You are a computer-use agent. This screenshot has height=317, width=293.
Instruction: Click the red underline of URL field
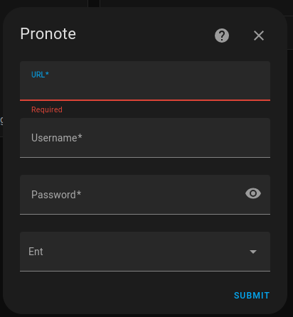click(145, 100)
